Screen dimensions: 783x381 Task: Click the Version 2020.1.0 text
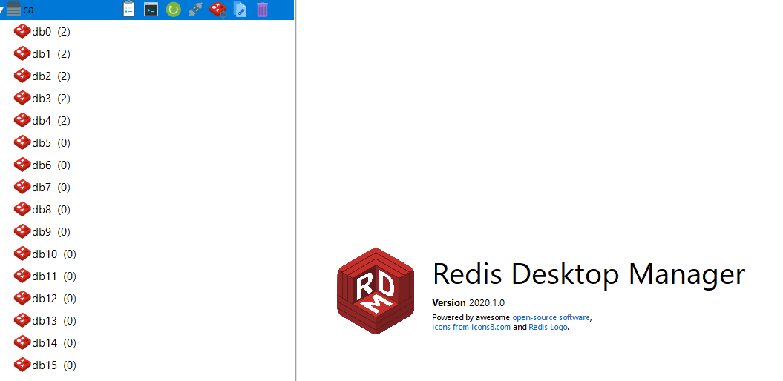click(x=468, y=302)
